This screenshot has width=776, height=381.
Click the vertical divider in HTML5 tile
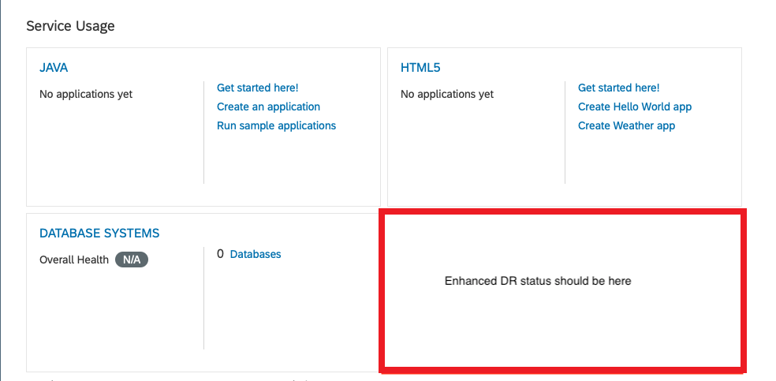[x=565, y=133]
